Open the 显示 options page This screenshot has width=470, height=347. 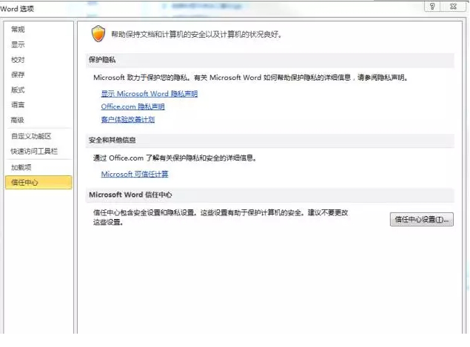coord(18,44)
